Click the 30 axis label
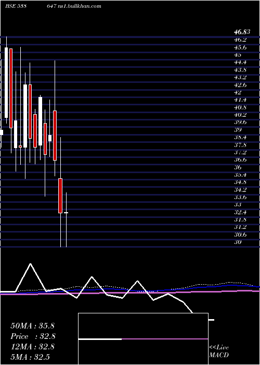 [238, 242]
